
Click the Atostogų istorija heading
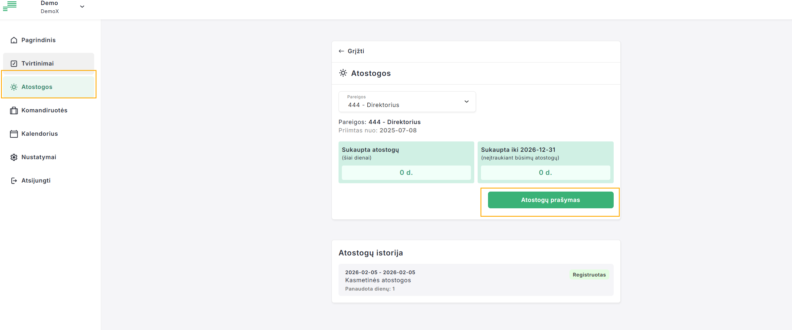click(371, 253)
